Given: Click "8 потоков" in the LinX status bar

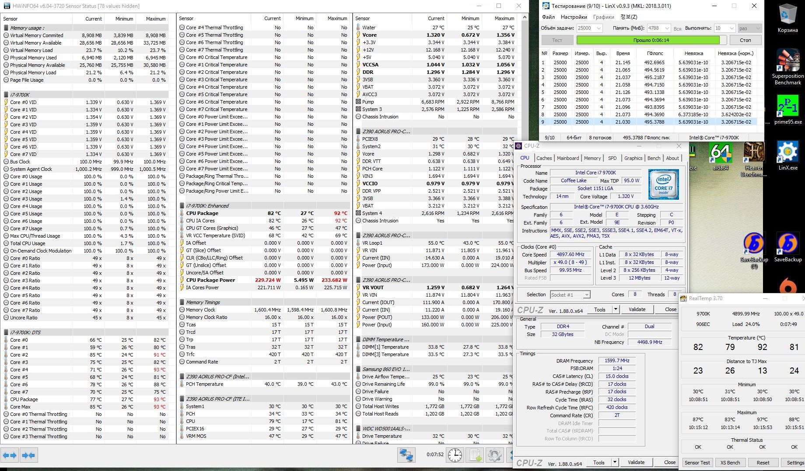Looking at the screenshot, I should [600, 138].
